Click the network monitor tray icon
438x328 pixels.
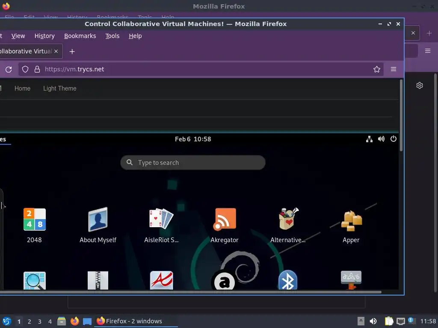click(x=400, y=321)
